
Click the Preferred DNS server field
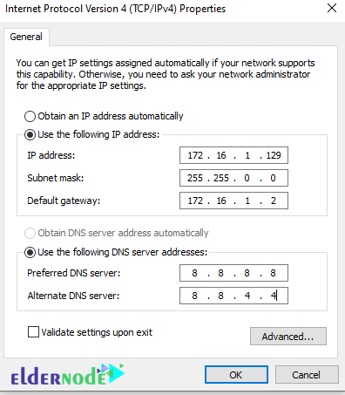pos(233,273)
